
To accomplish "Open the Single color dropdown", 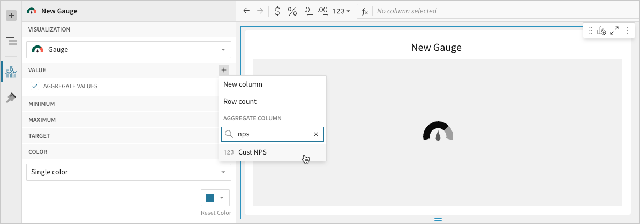I will (x=129, y=172).
